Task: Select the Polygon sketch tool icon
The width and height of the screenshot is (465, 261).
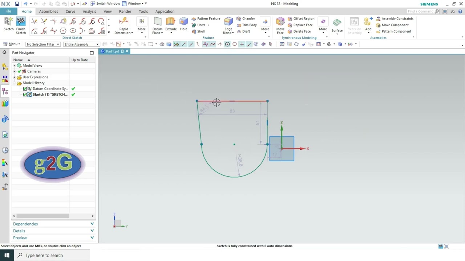Action: coord(63,31)
